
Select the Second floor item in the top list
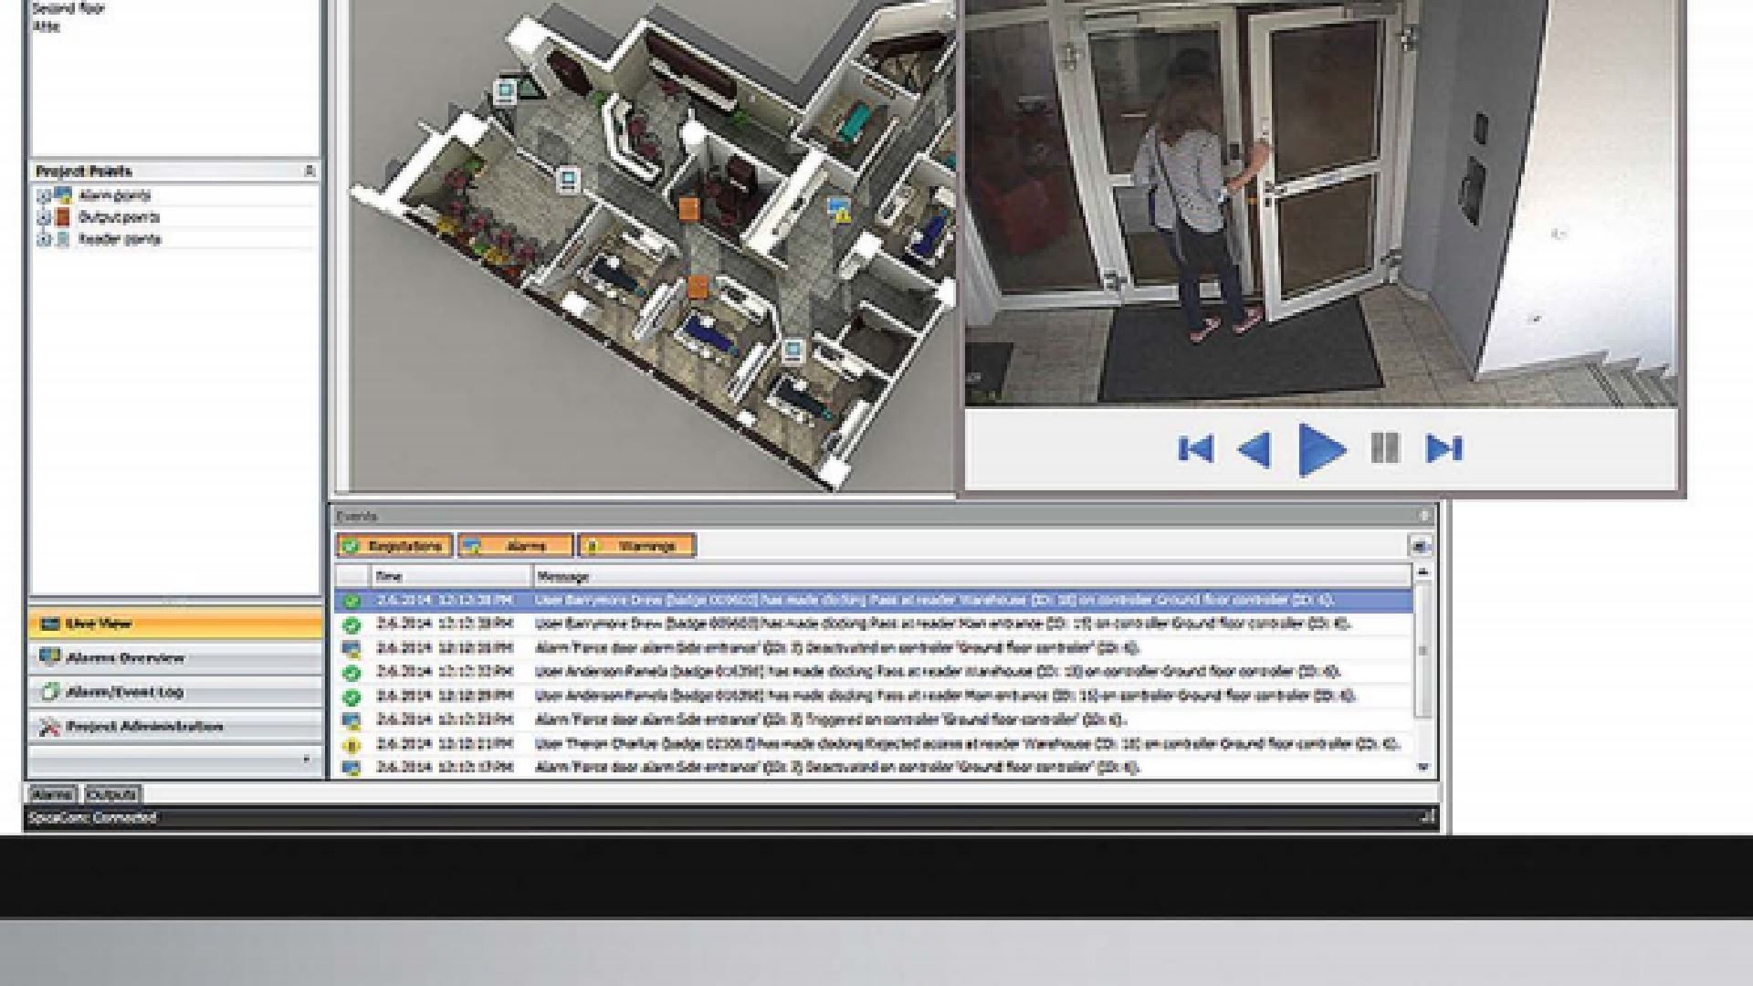pyautogui.click(x=68, y=8)
